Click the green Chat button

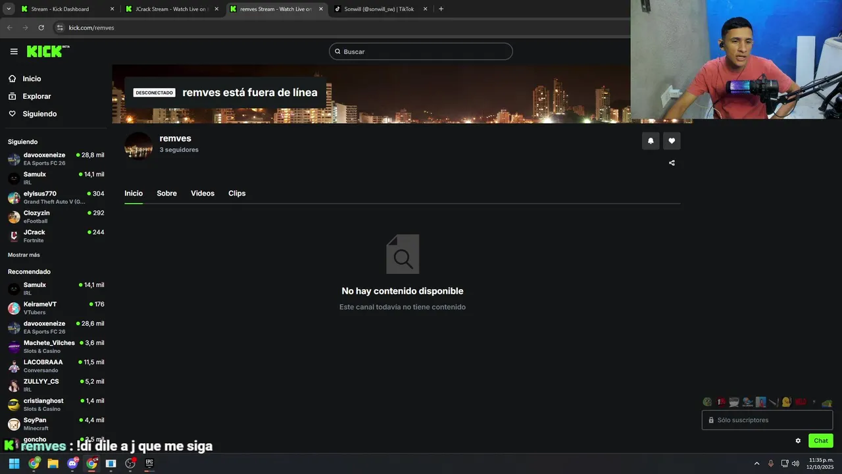pyautogui.click(x=821, y=441)
